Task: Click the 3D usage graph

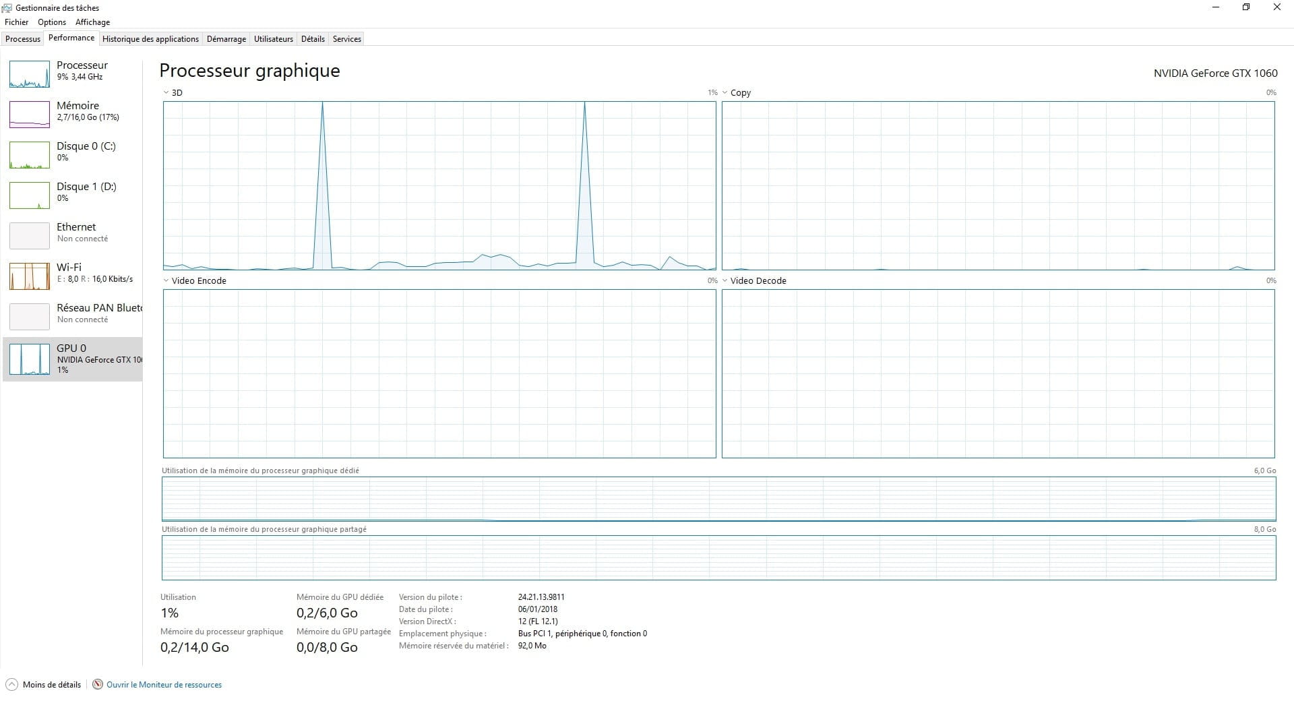Action: tap(439, 185)
